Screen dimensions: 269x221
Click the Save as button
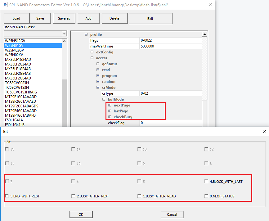64,18
